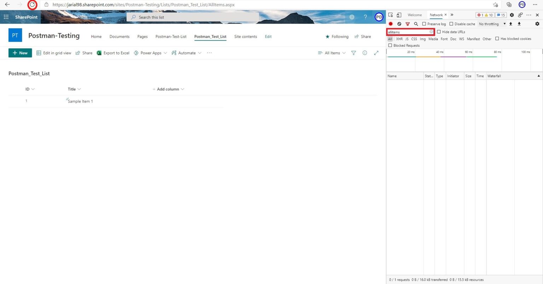
Task: Open the Sample Item 1 link
Action: (80, 101)
